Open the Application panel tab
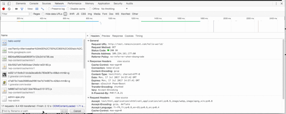Image resolution: width=286 pixels, height=114 pixels. tap(104, 3)
